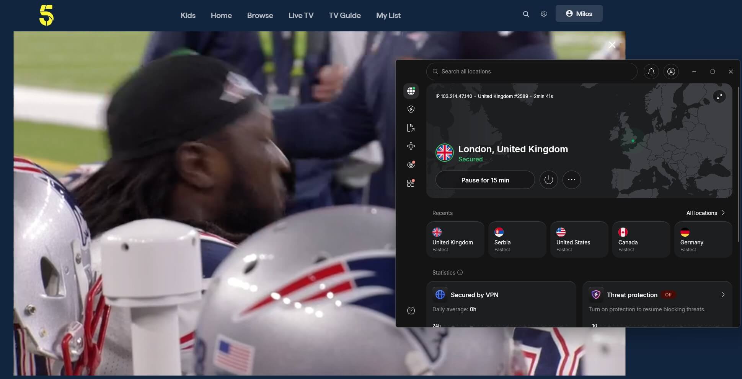Screen dimensions: 742x379
Task: Expand the Threat protection card chevron
Action: click(x=723, y=294)
